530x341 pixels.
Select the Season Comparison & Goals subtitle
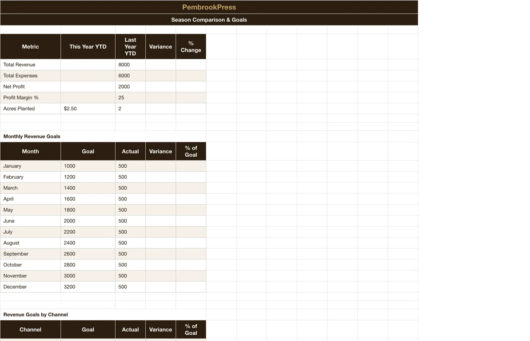tap(209, 20)
